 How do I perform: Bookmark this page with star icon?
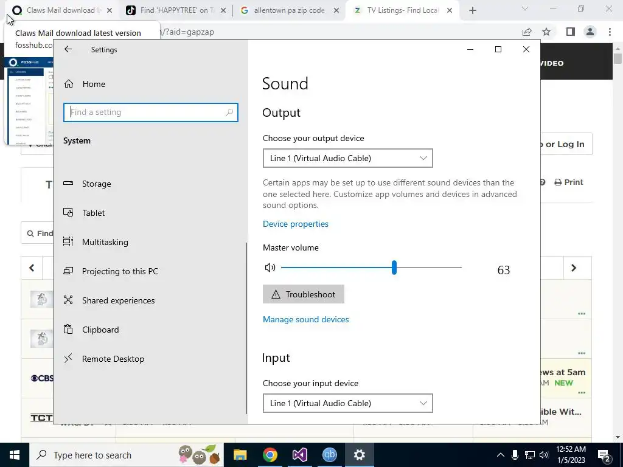546,32
